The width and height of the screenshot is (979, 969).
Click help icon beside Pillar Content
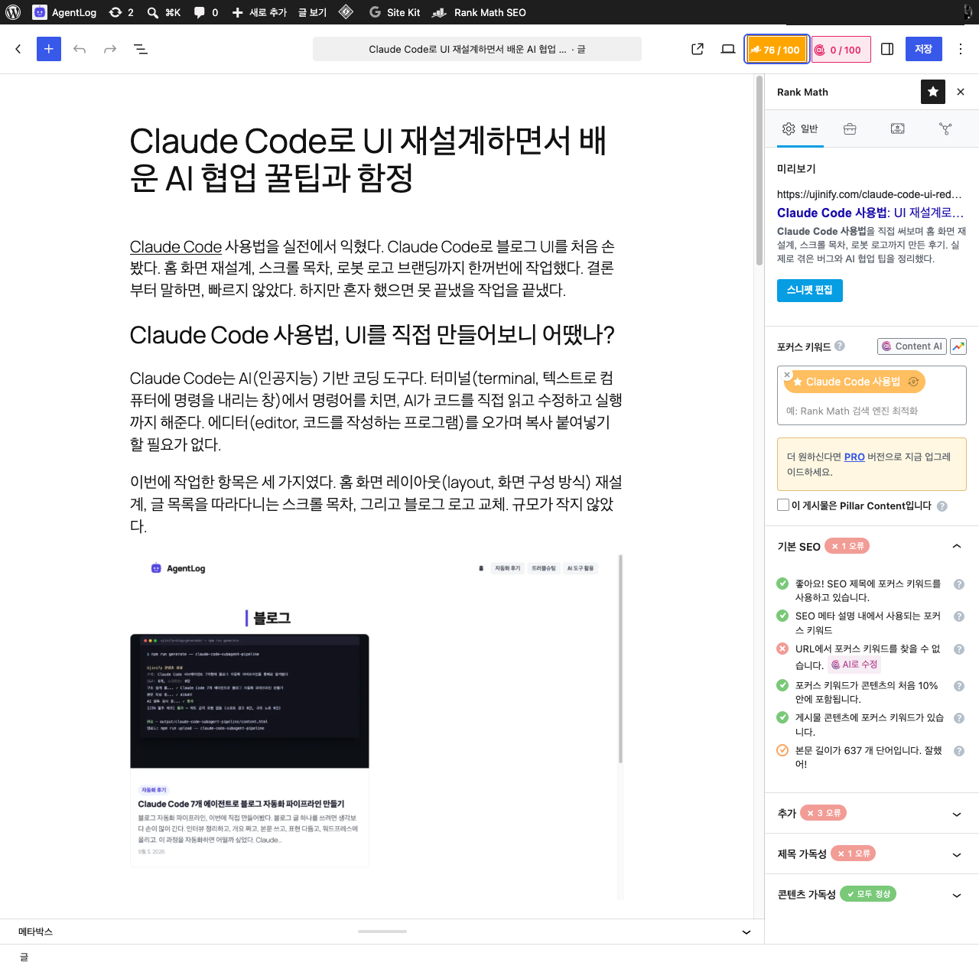pyautogui.click(x=942, y=506)
